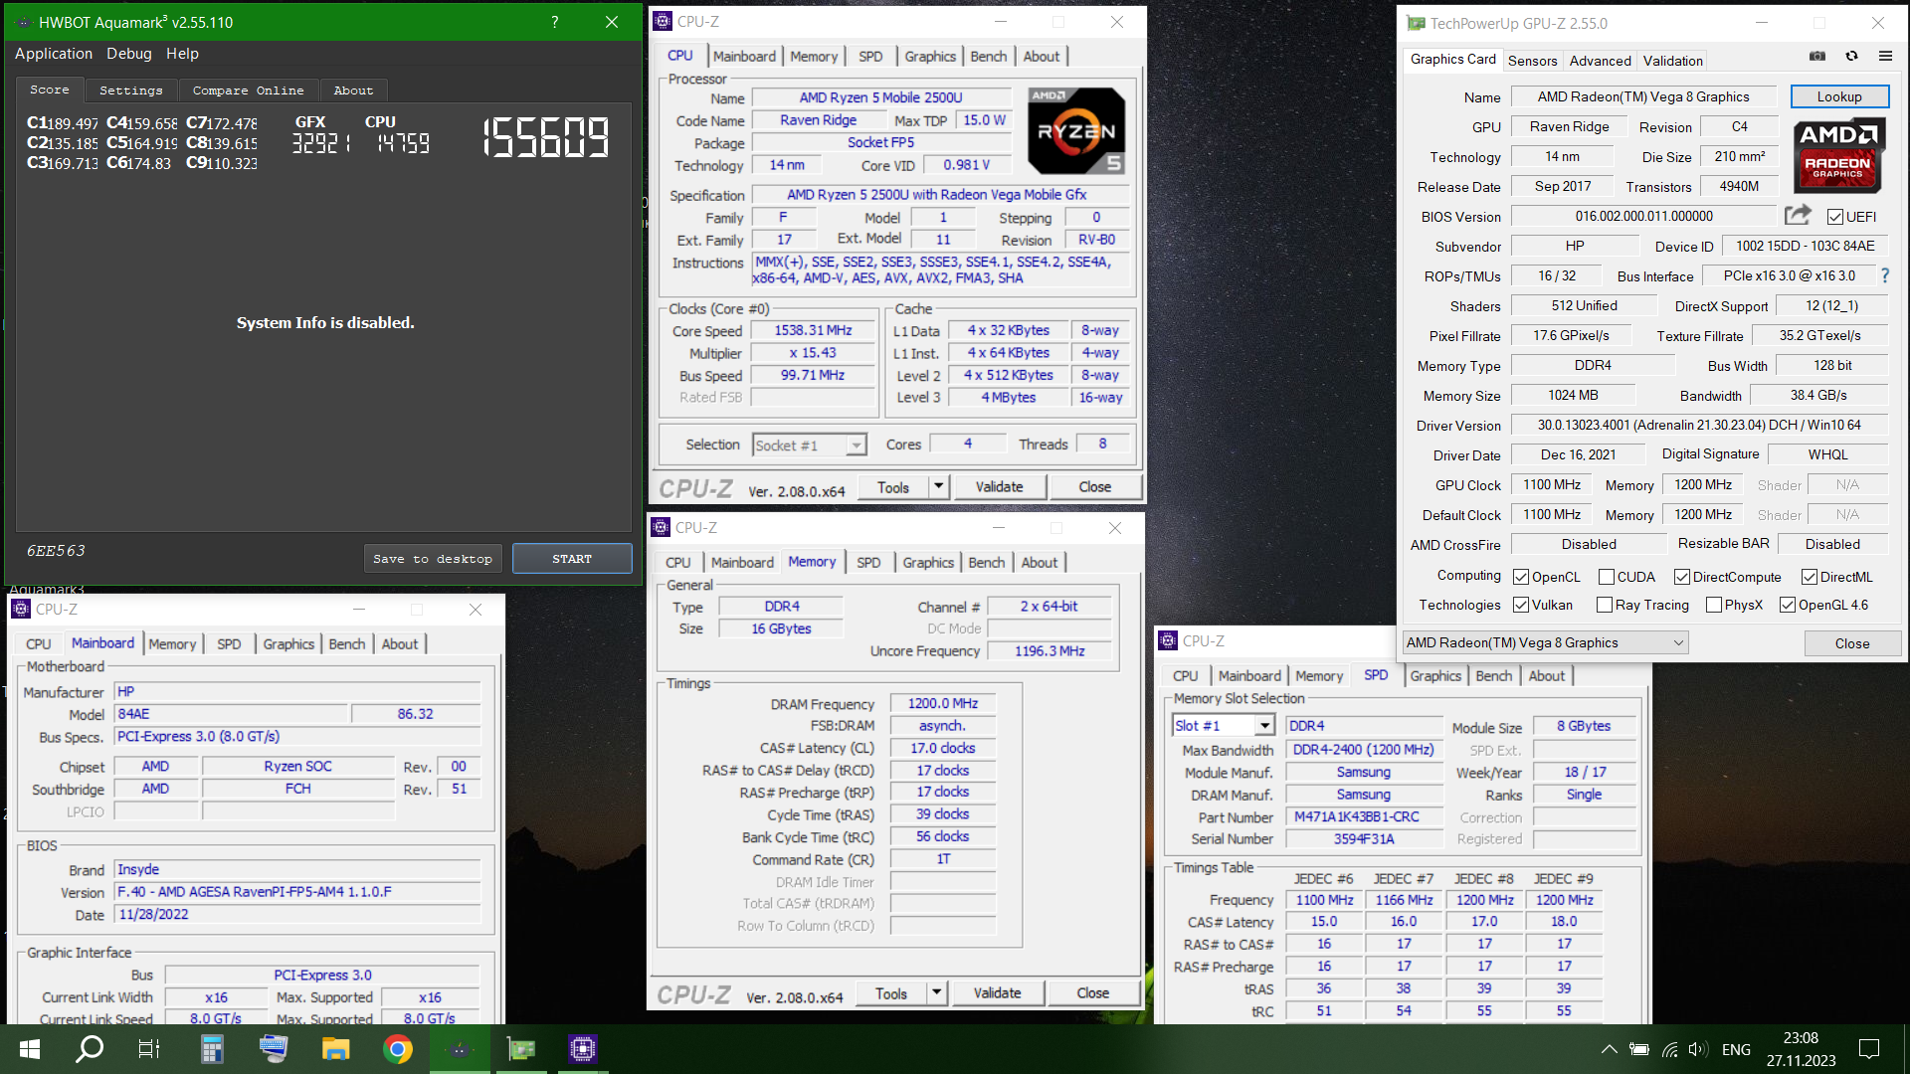Toggle the UEFI checkbox

(x=1835, y=217)
